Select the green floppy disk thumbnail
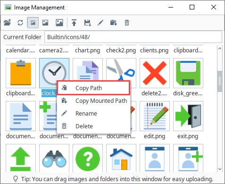The width and height of the screenshot is (225, 184). pos(188,73)
